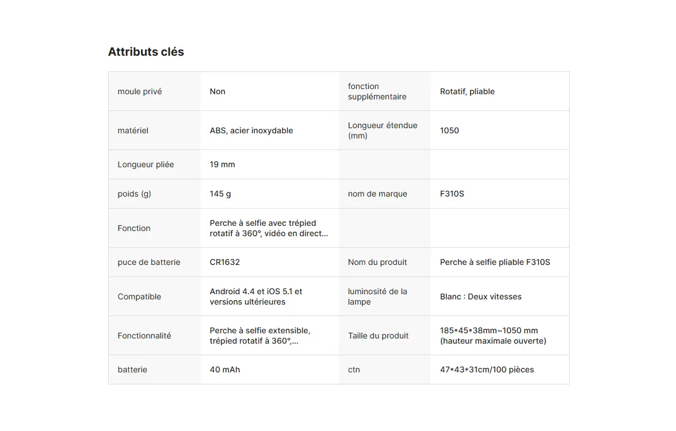Click the Longueur étendue (mm) label
The height and width of the screenshot is (431, 676).
coord(382,130)
